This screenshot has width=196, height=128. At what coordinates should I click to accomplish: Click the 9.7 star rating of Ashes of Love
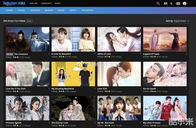(107, 57)
